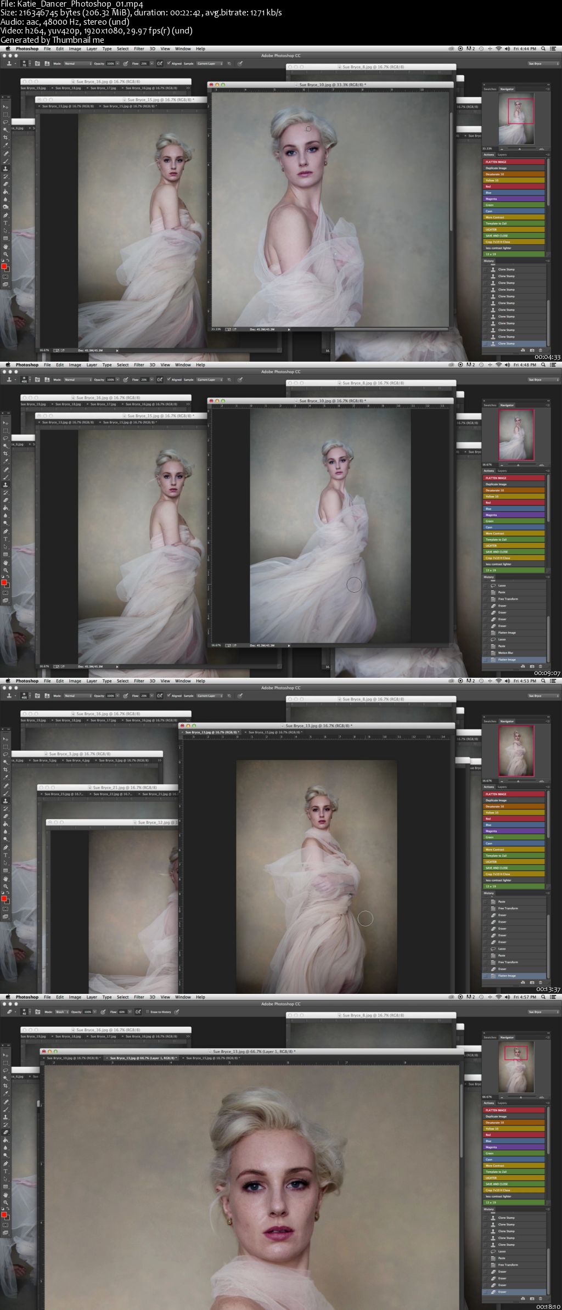Click the navigator zoom slider in the 4:57 PM frame
The image size is (562, 1310).
521,1097
